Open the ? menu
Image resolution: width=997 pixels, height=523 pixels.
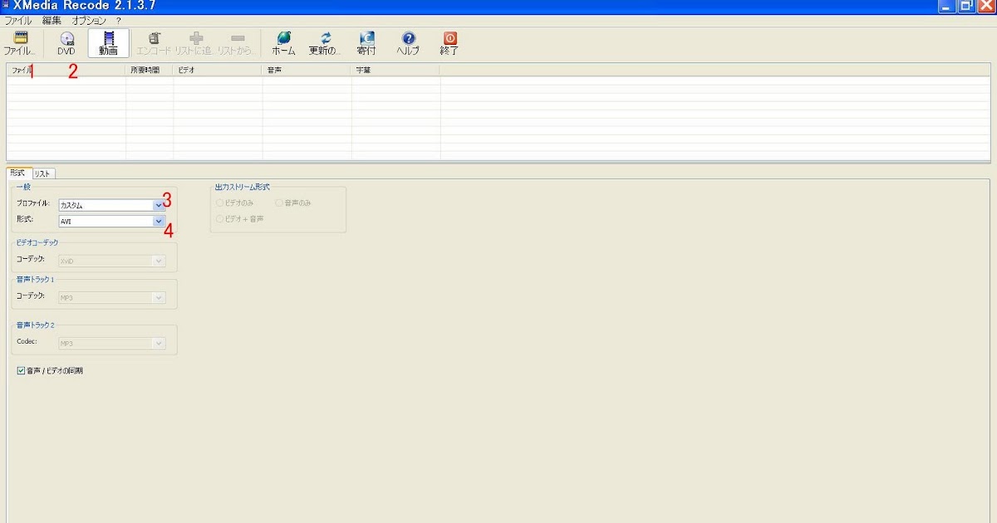pos(119,20)
